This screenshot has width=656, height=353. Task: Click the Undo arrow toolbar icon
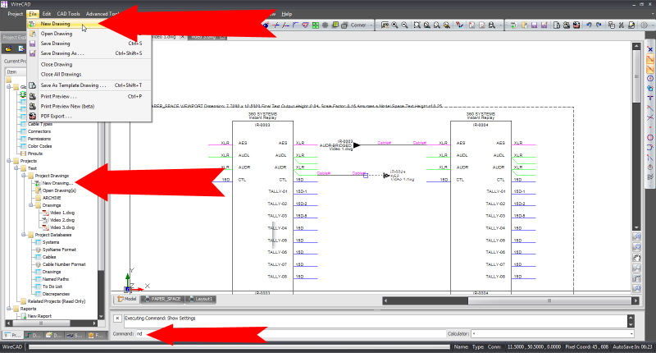tap(589, 25)
